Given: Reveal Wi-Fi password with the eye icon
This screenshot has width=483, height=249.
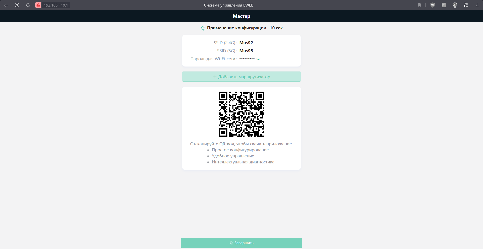Looking at the screenshot, I should pos(258,59).
